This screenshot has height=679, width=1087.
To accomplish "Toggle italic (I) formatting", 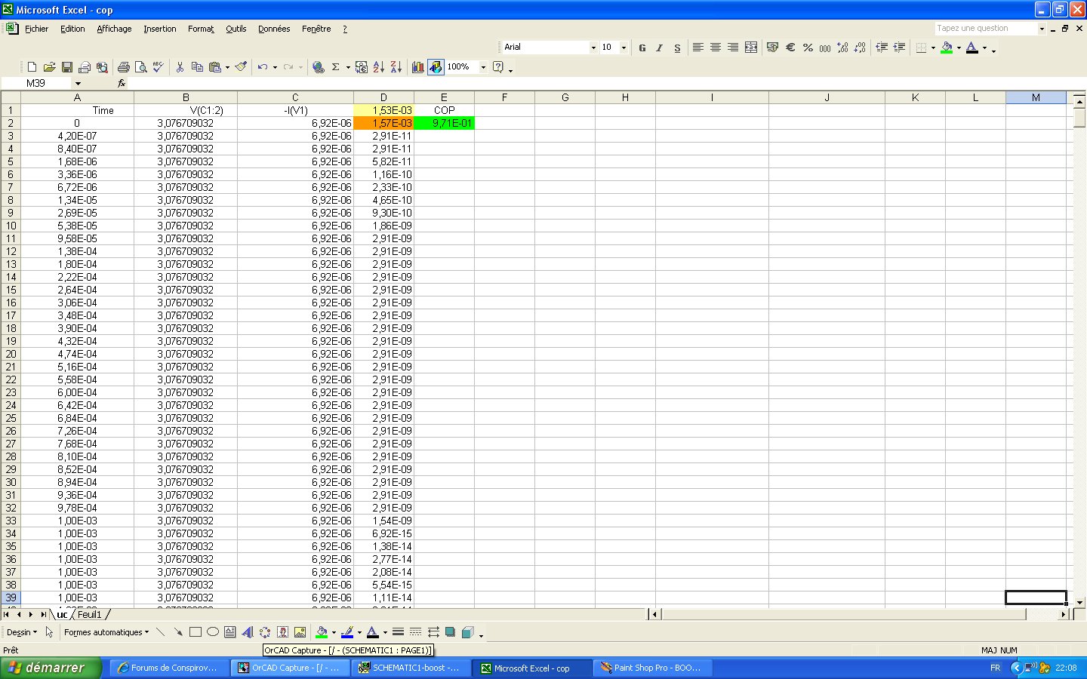I will coord(660,48).
